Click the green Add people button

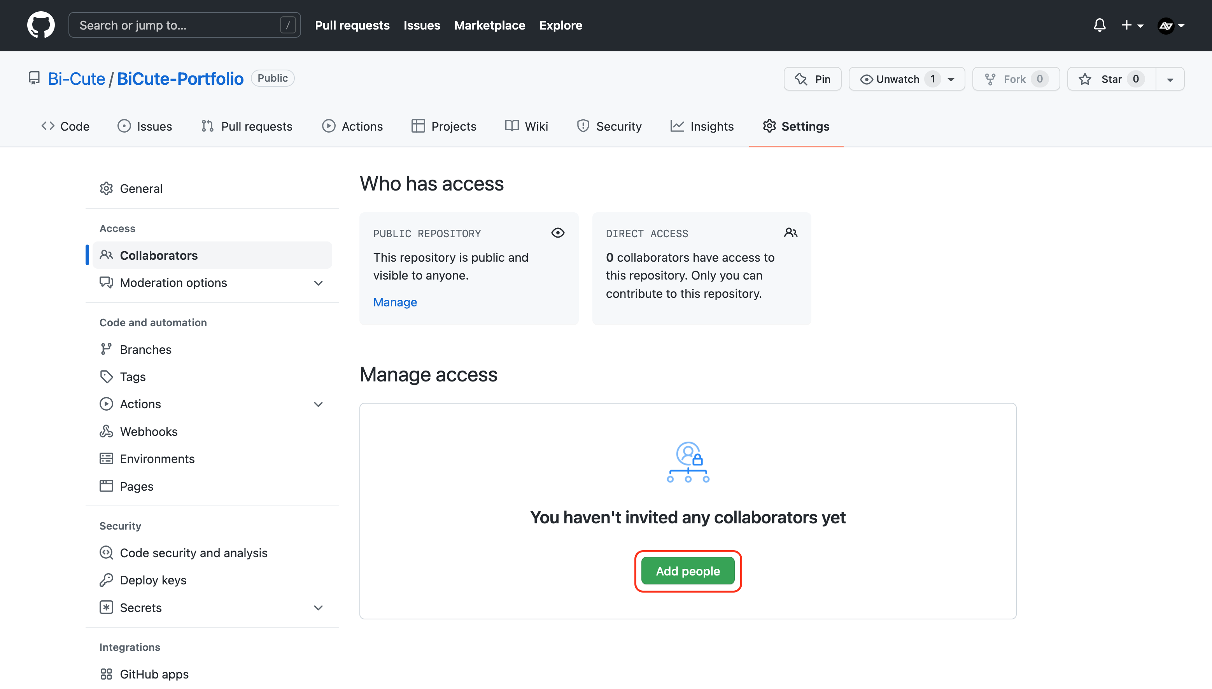pos(687,571)
